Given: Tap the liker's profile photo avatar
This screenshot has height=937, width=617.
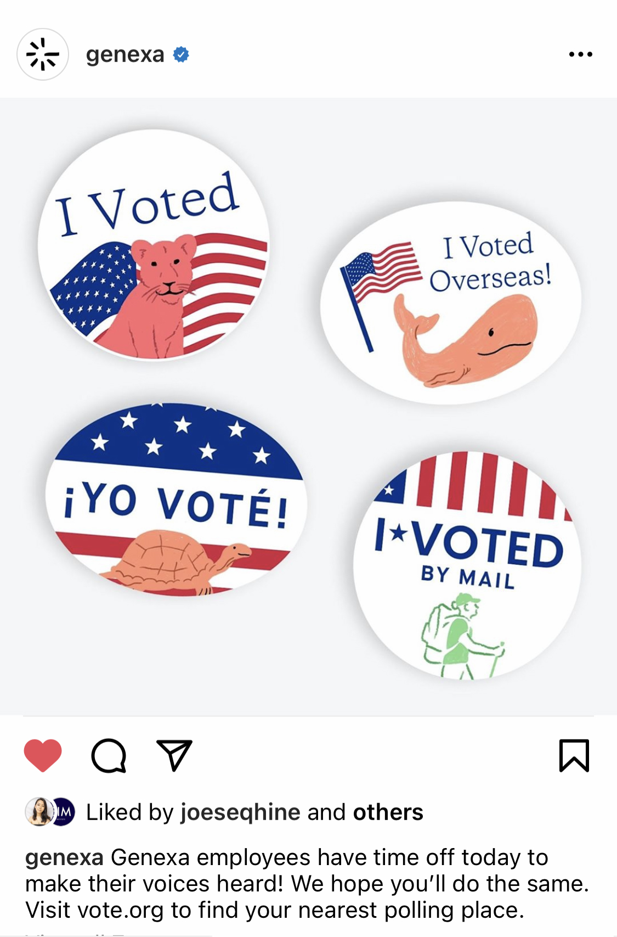Looking at the screenshot, I should tap(39, 812).
